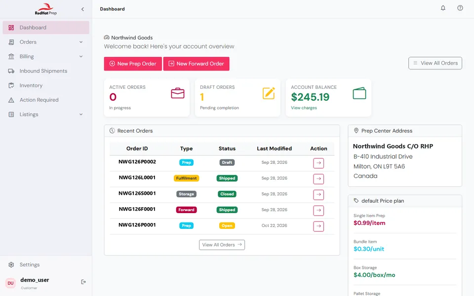Click the DU user avatar

10,283
